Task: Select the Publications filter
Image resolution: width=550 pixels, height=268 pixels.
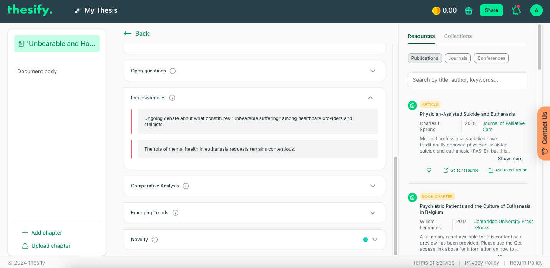Action: point(424,58)
